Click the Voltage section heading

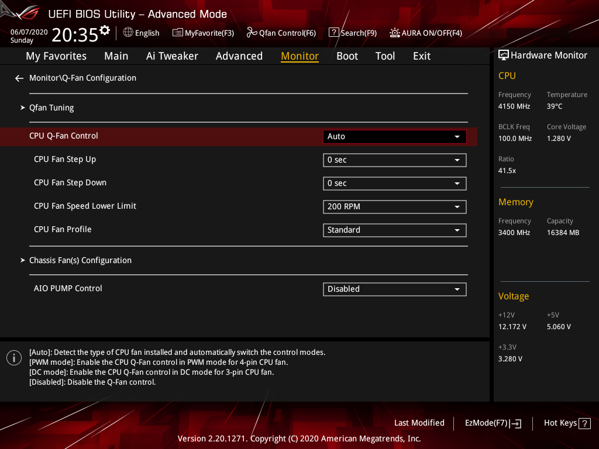click(x=514, y=296)
